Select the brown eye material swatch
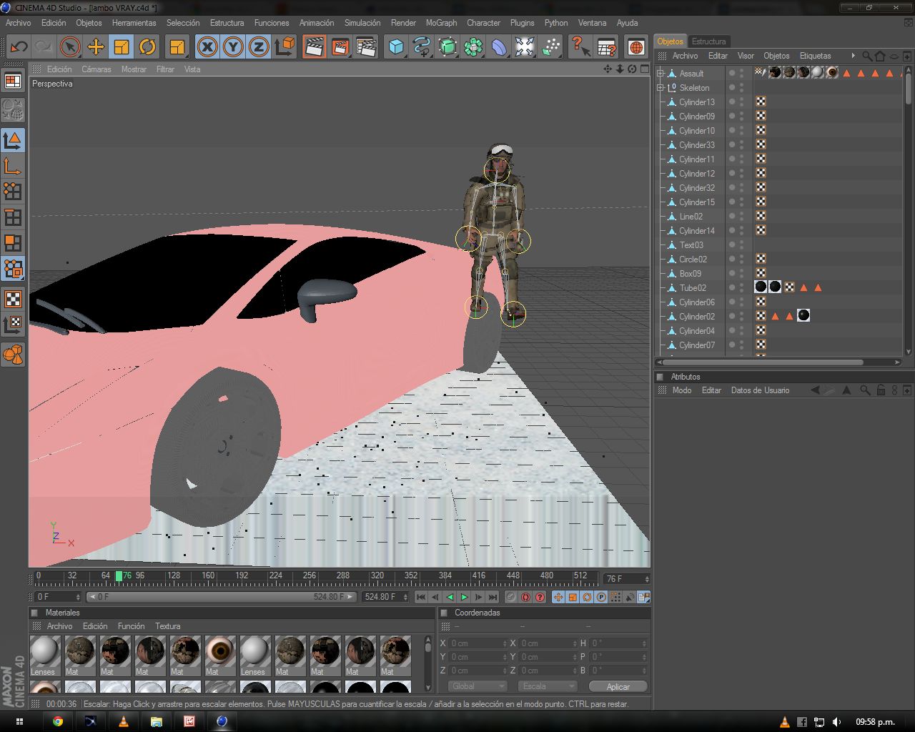This screenshot has height=732, width=915. [x=220, y=651]
